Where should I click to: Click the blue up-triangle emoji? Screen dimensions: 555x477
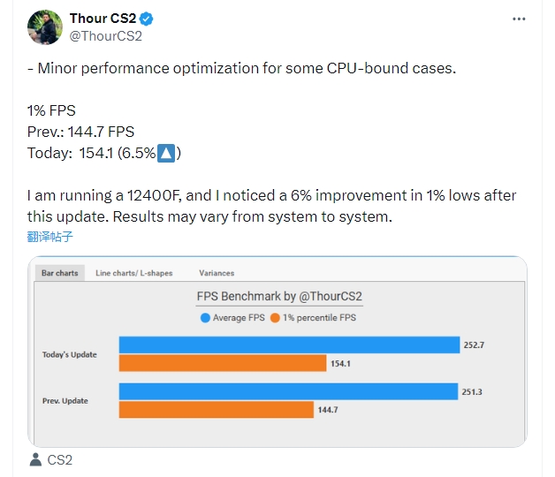click(166, 153)
